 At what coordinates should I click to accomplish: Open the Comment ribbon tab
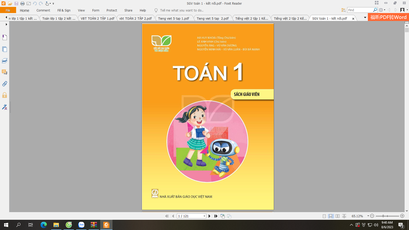click(43, 10)
